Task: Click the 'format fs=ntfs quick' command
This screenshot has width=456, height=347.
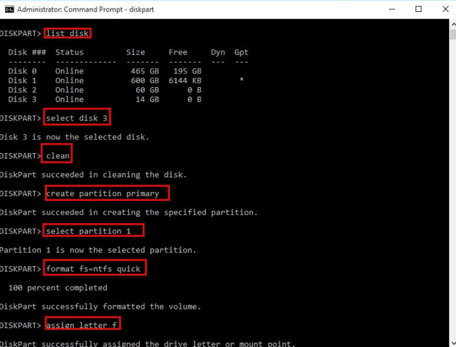Action: [93, 269]
